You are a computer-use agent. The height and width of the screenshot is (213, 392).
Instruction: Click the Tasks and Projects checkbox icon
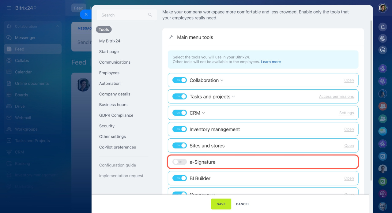[x=9, y=140]
